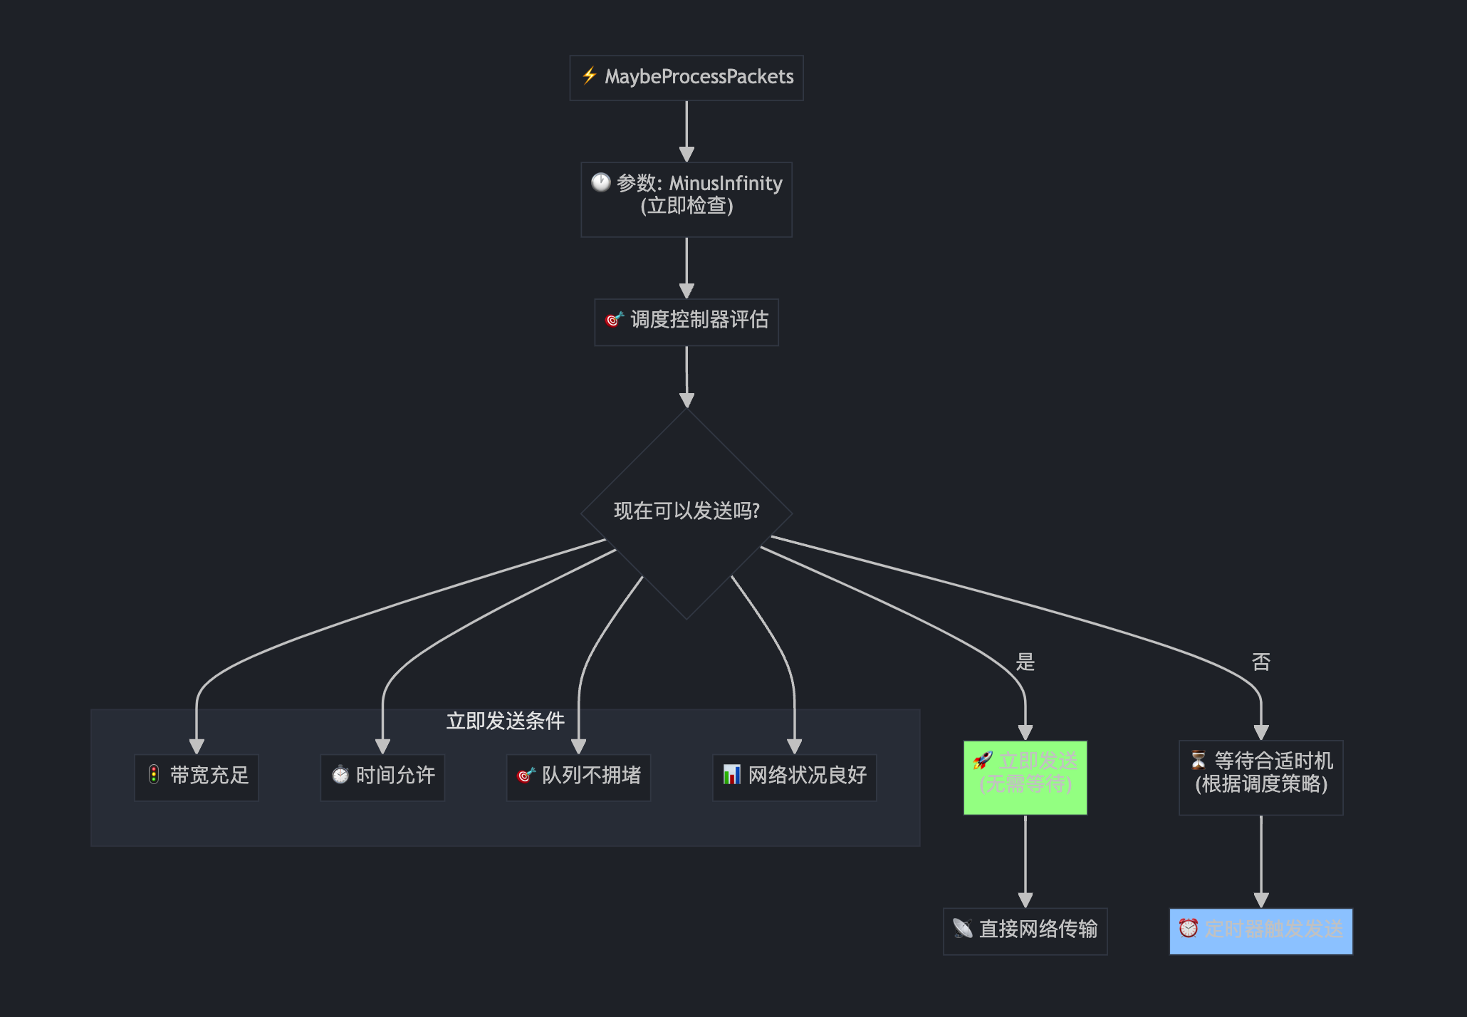This screenshot has width=1467, height=1017.
Task: Click the dart icon on 队列不拥堵 node
Action: pyautogui.click(x=525, y=776)
